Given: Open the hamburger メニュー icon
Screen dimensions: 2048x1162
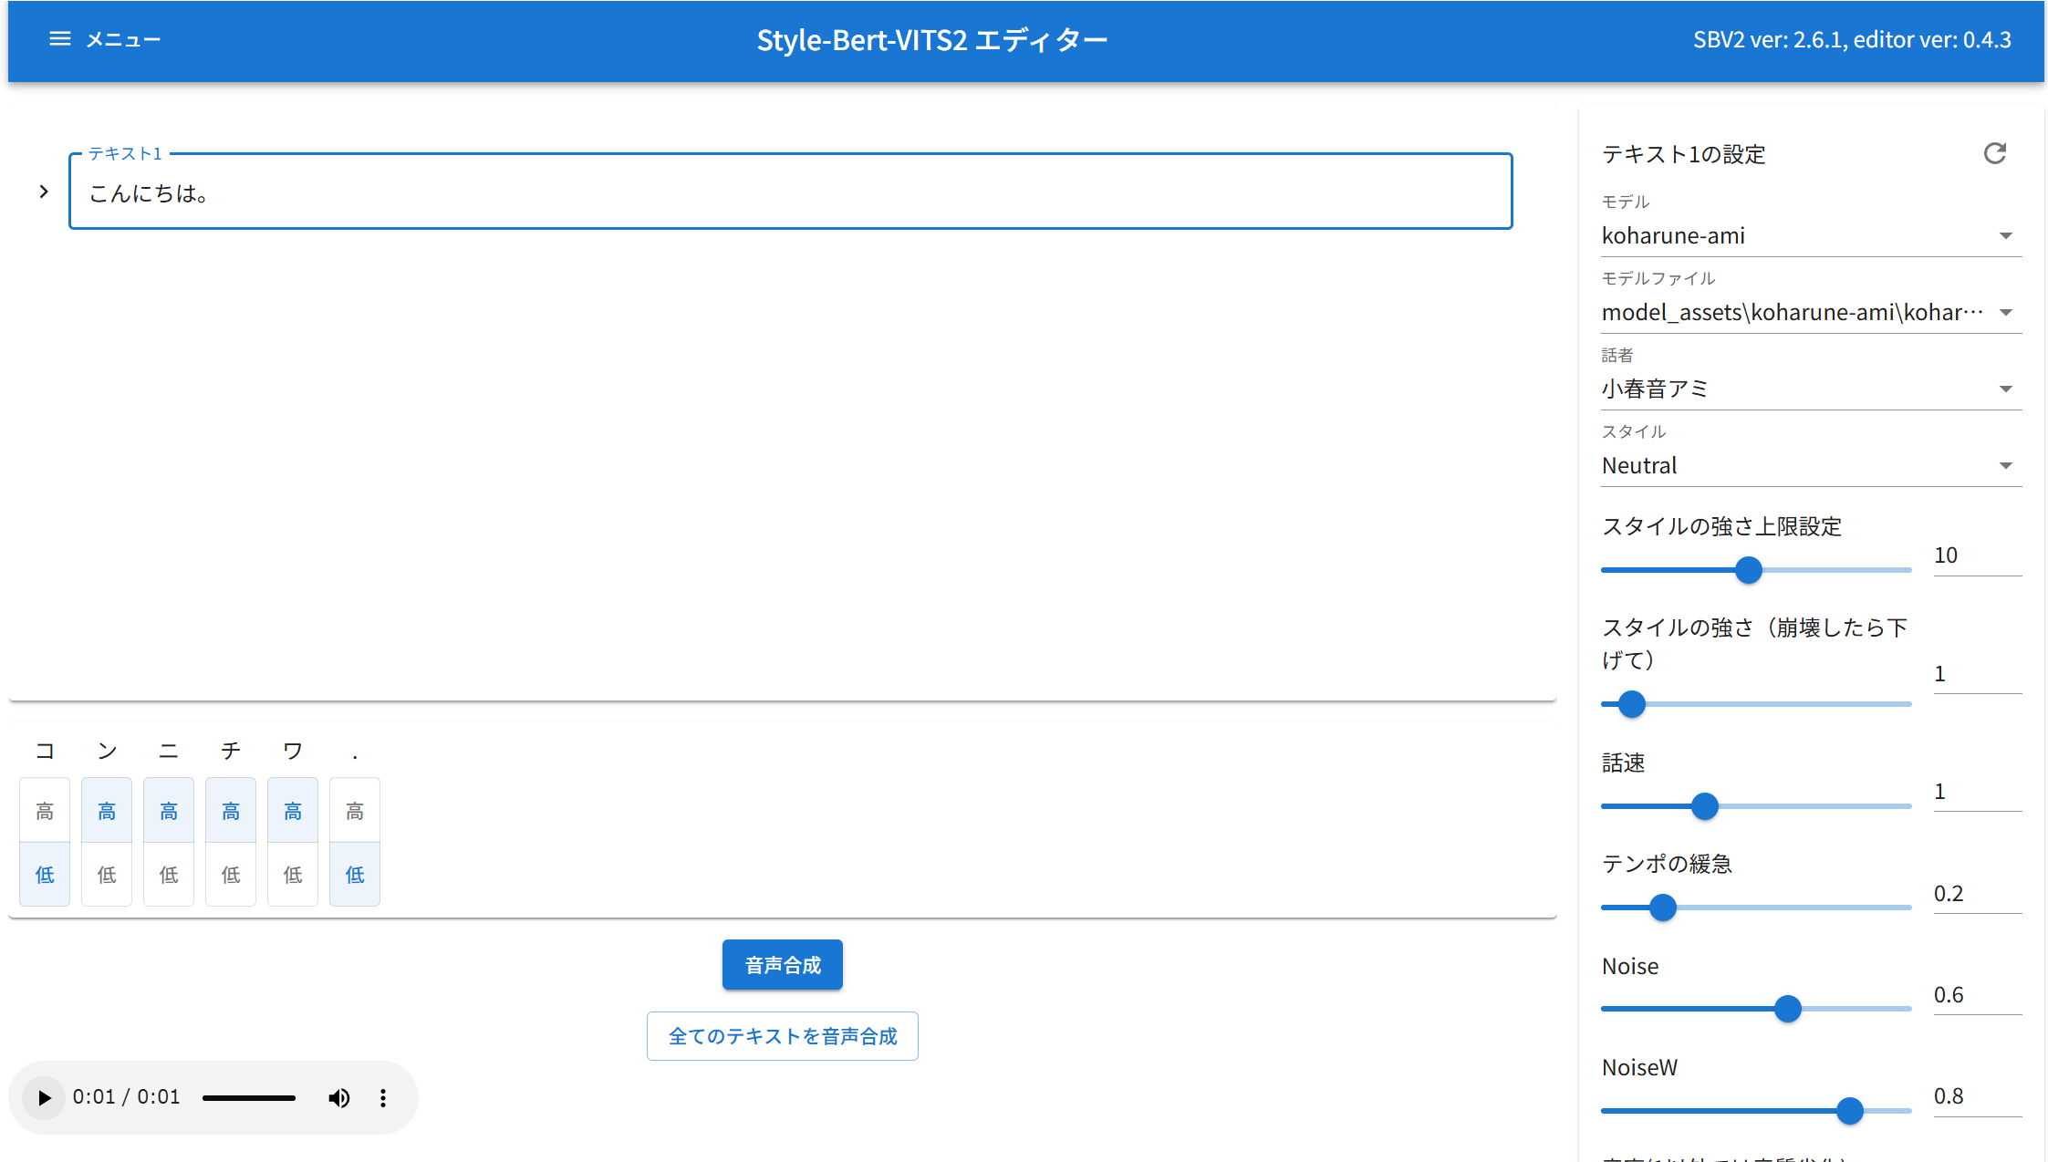Looking at the screenshot, I should [60, 39].
